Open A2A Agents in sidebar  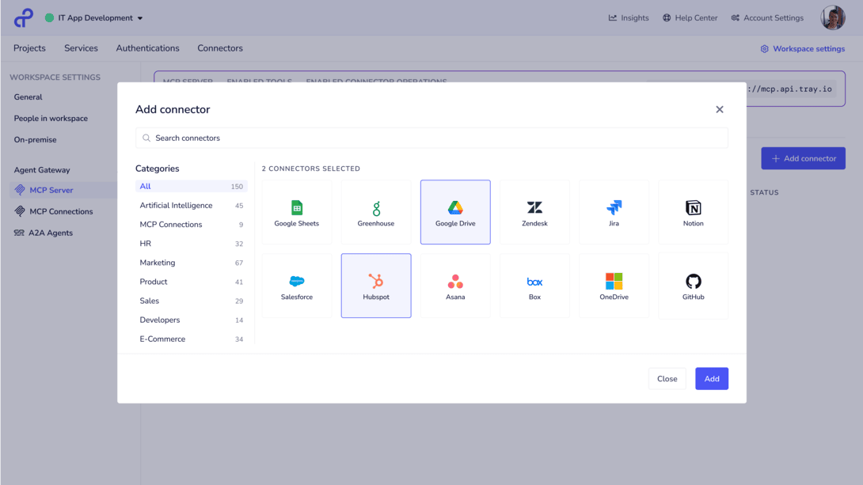44,233
